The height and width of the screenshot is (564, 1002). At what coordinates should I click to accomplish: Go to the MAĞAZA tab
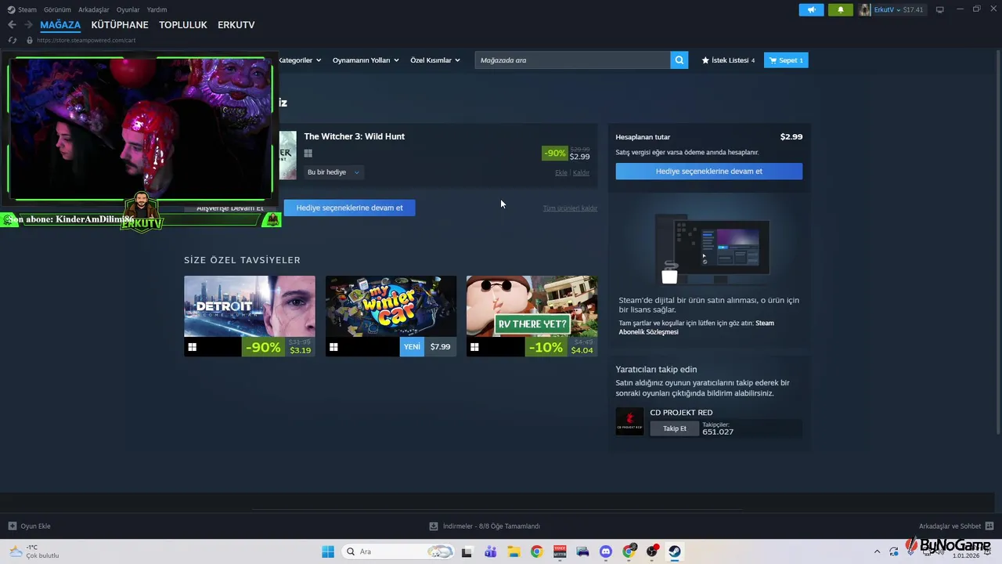click(60, 25)
